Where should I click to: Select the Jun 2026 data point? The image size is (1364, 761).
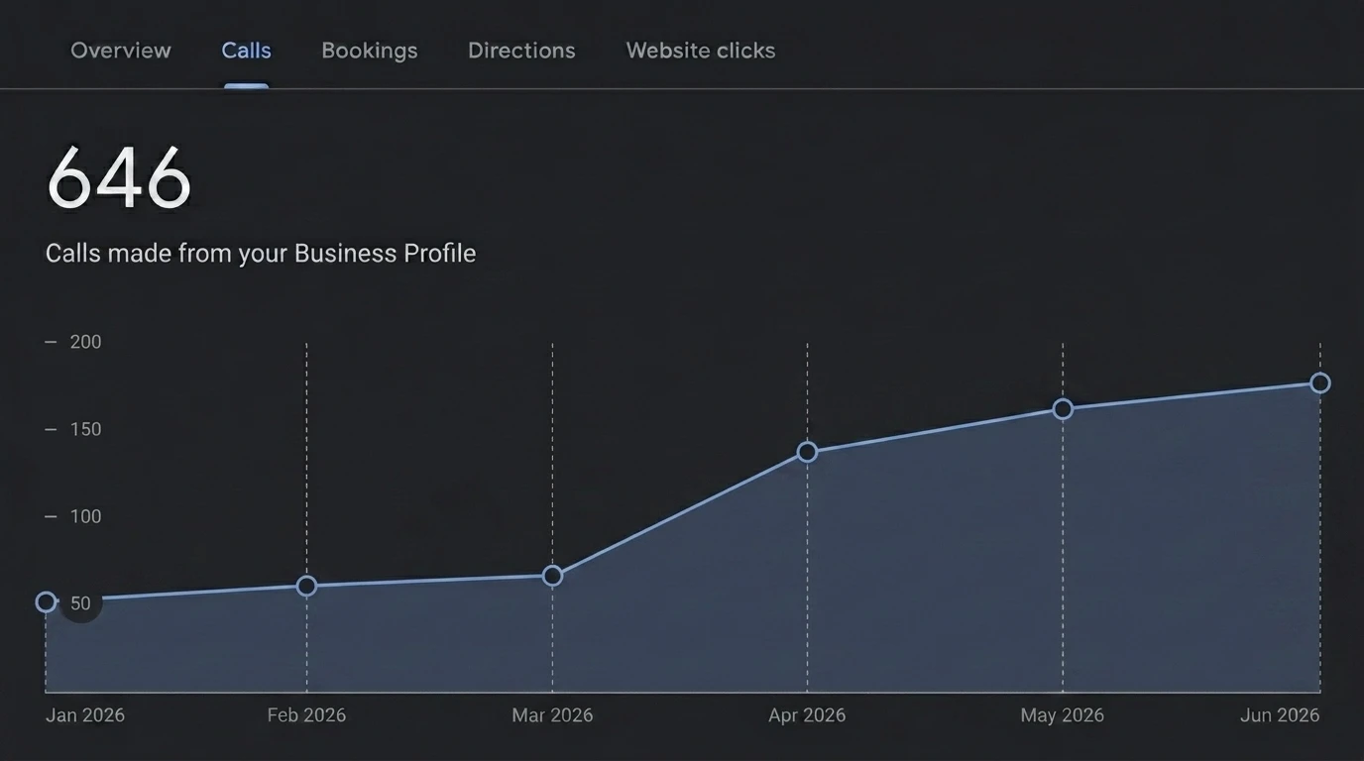coord(1320,382)
